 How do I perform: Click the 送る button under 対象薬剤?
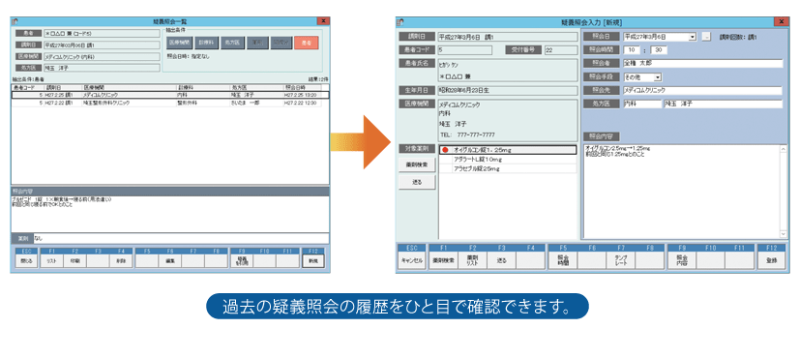tap(416, 182)
